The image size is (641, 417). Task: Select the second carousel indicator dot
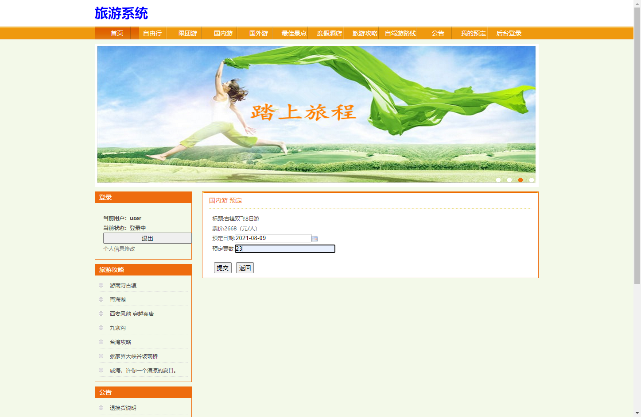[x=509, y=180]
